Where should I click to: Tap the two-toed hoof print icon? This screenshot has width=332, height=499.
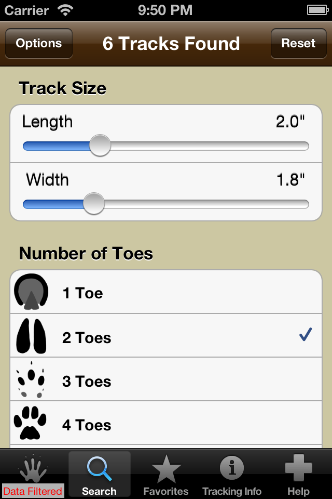[x=31, y=336]
